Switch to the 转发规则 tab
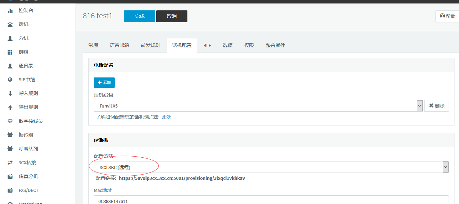 (x=151, y=45)
